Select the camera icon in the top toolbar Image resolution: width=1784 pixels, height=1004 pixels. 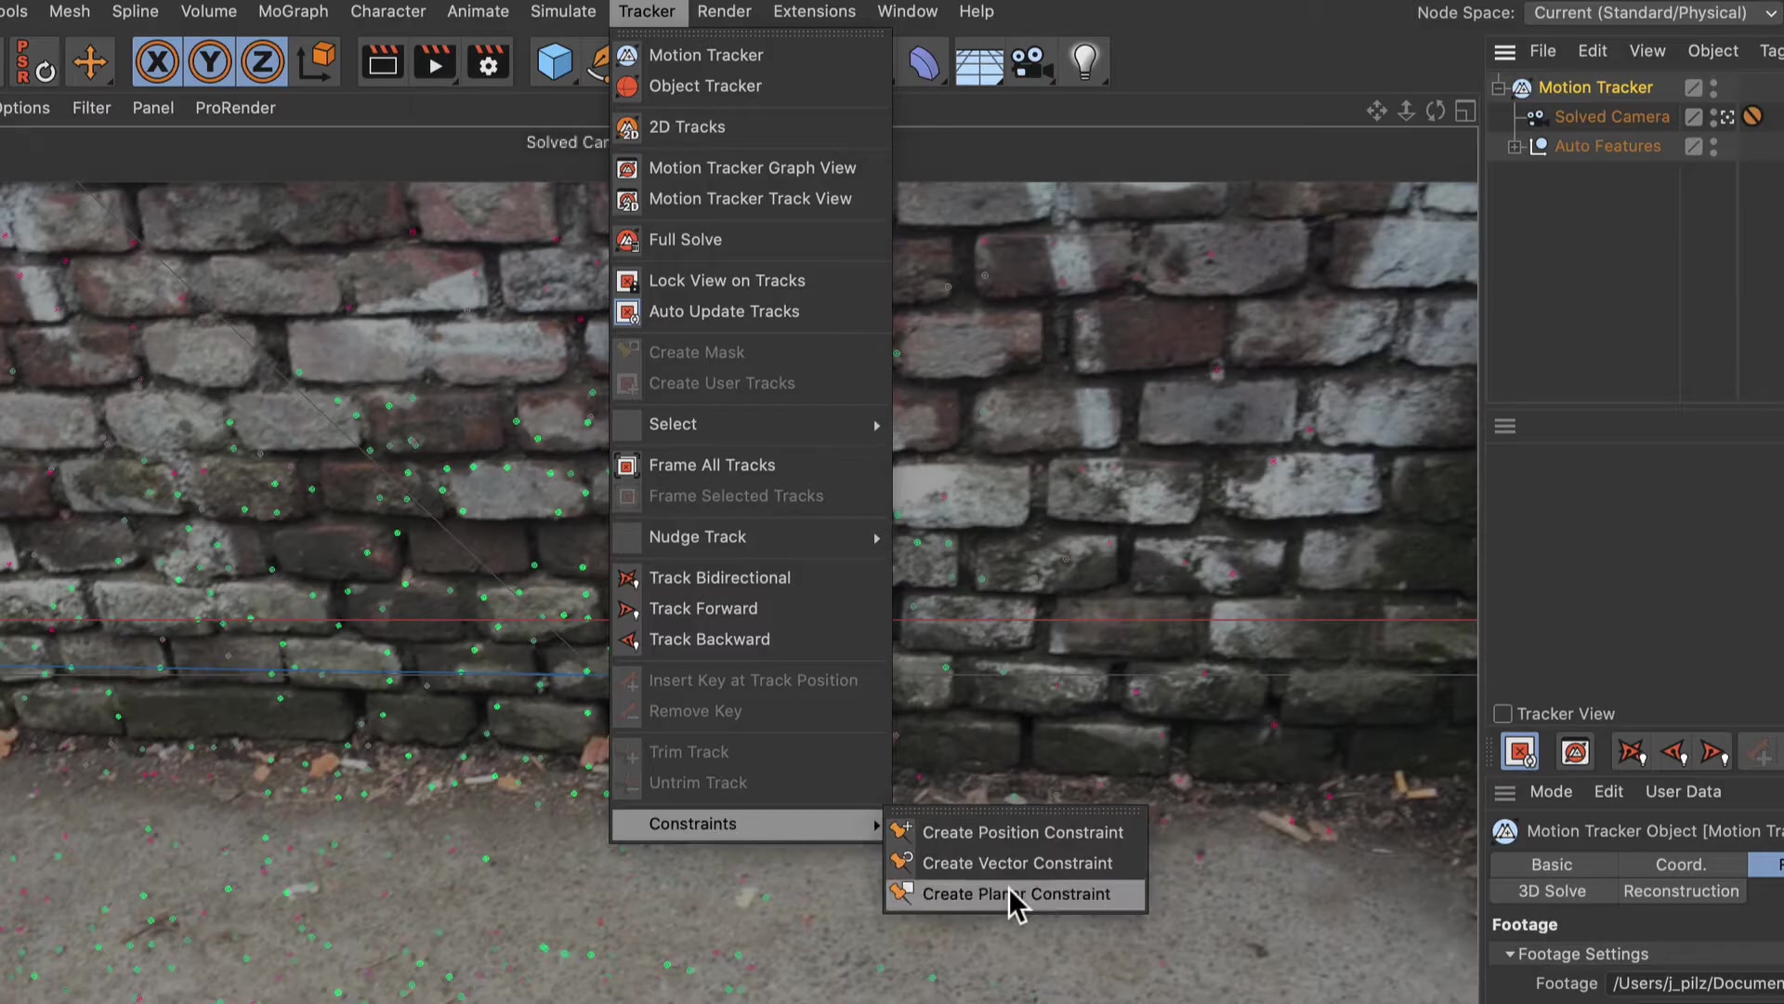[1031, 61]
